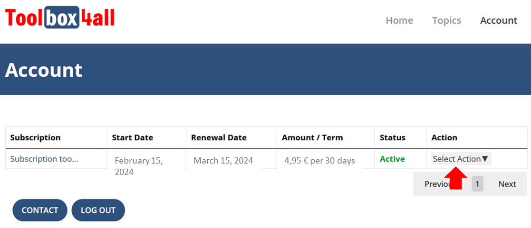
Task: Select the Account navigation item
Action: (499, 20)
